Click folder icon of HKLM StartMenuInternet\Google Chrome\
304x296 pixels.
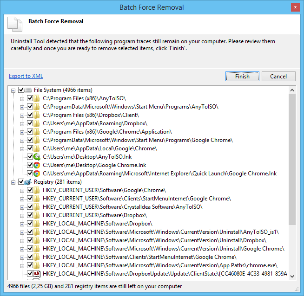pyautogui.click(x=37, y=257)
